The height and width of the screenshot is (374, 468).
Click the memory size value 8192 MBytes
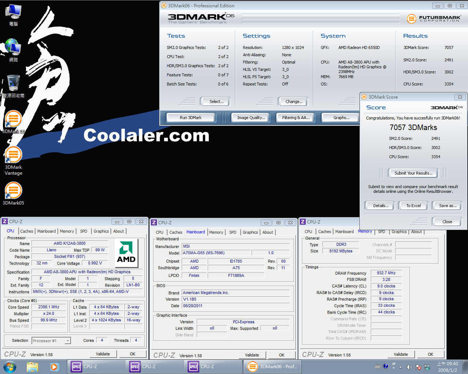(341, 251)
